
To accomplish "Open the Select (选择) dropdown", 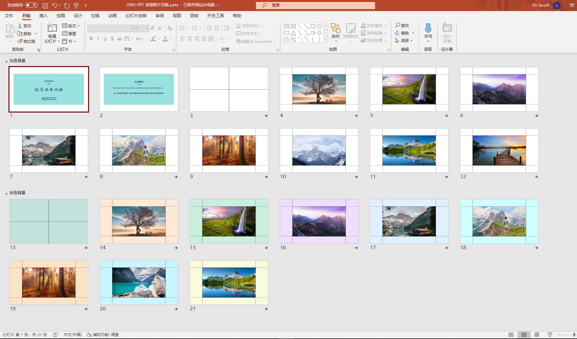I will tap(404, 40).
